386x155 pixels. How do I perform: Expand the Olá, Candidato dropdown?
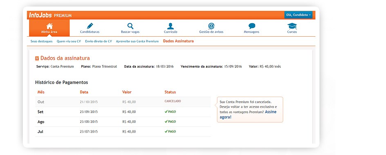[x=298, y=15]
